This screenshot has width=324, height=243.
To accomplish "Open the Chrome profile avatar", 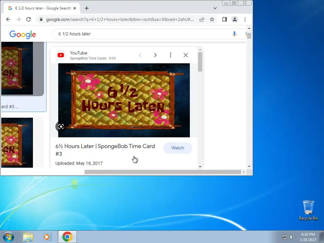I will 235,19.
